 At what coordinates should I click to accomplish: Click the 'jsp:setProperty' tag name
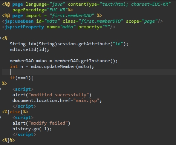click(x=24, y=27)
